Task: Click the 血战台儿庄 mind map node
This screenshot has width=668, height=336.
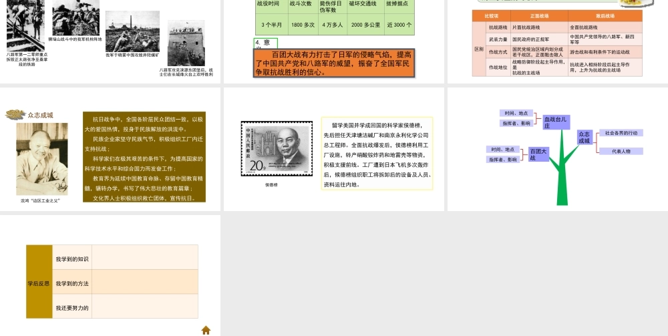Action: coord(556,123)
